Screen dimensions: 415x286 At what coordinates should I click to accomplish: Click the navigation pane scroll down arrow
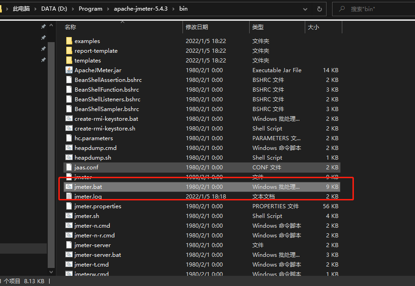51,272
